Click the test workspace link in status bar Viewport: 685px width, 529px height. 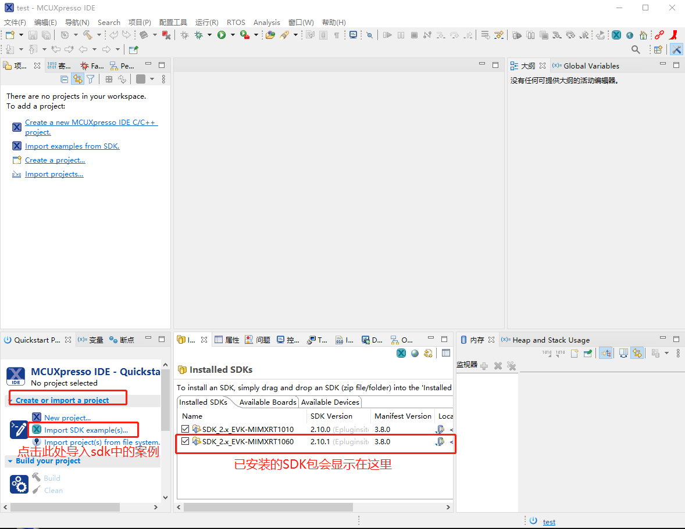(549, 521)
